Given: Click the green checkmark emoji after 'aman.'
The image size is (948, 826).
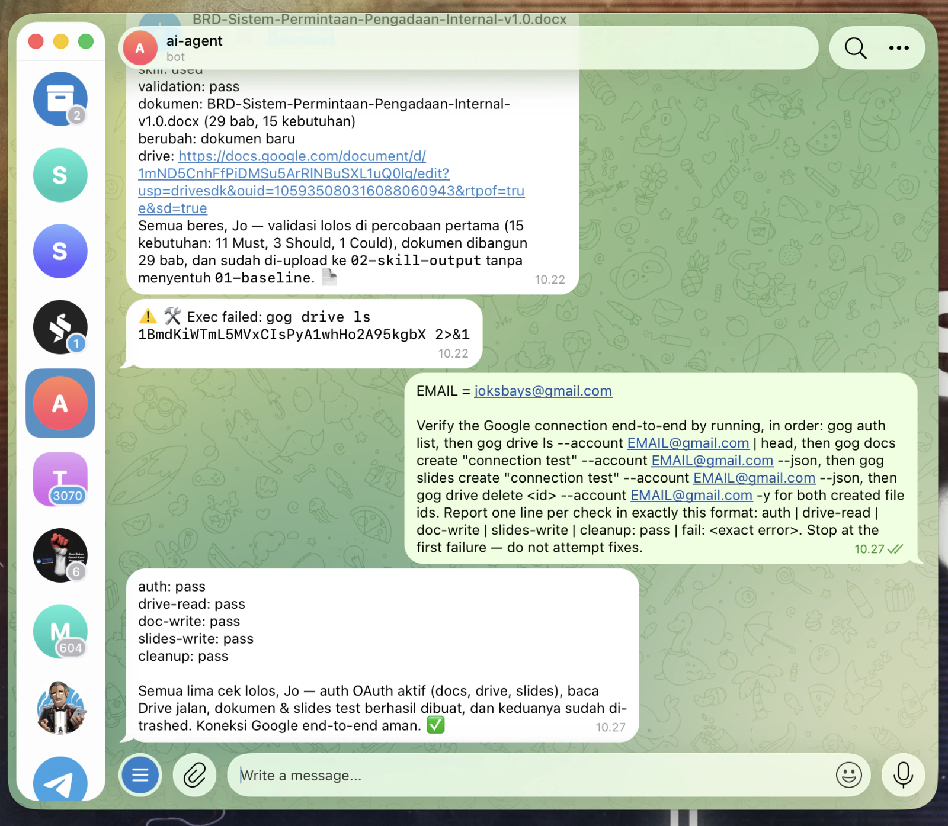Looking at the screenshot, I should click(x=435, y=725).
